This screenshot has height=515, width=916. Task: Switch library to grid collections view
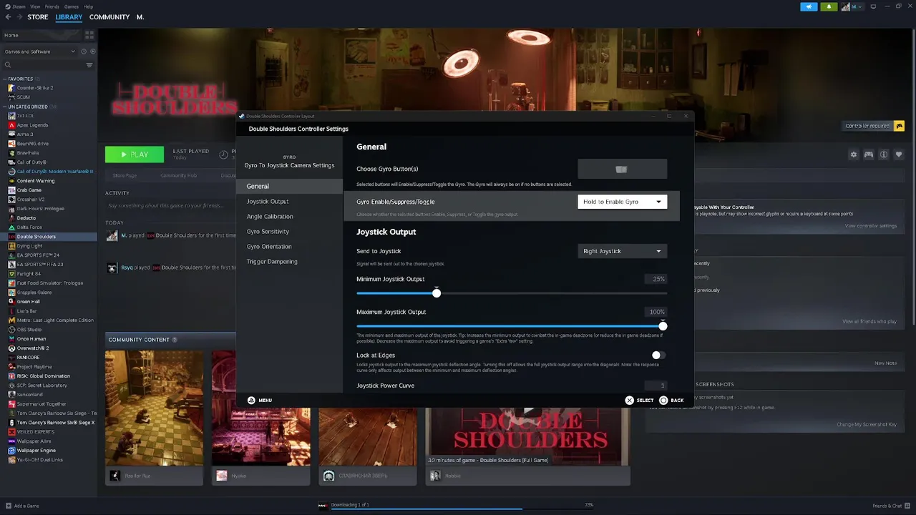(x=89, y=34)
